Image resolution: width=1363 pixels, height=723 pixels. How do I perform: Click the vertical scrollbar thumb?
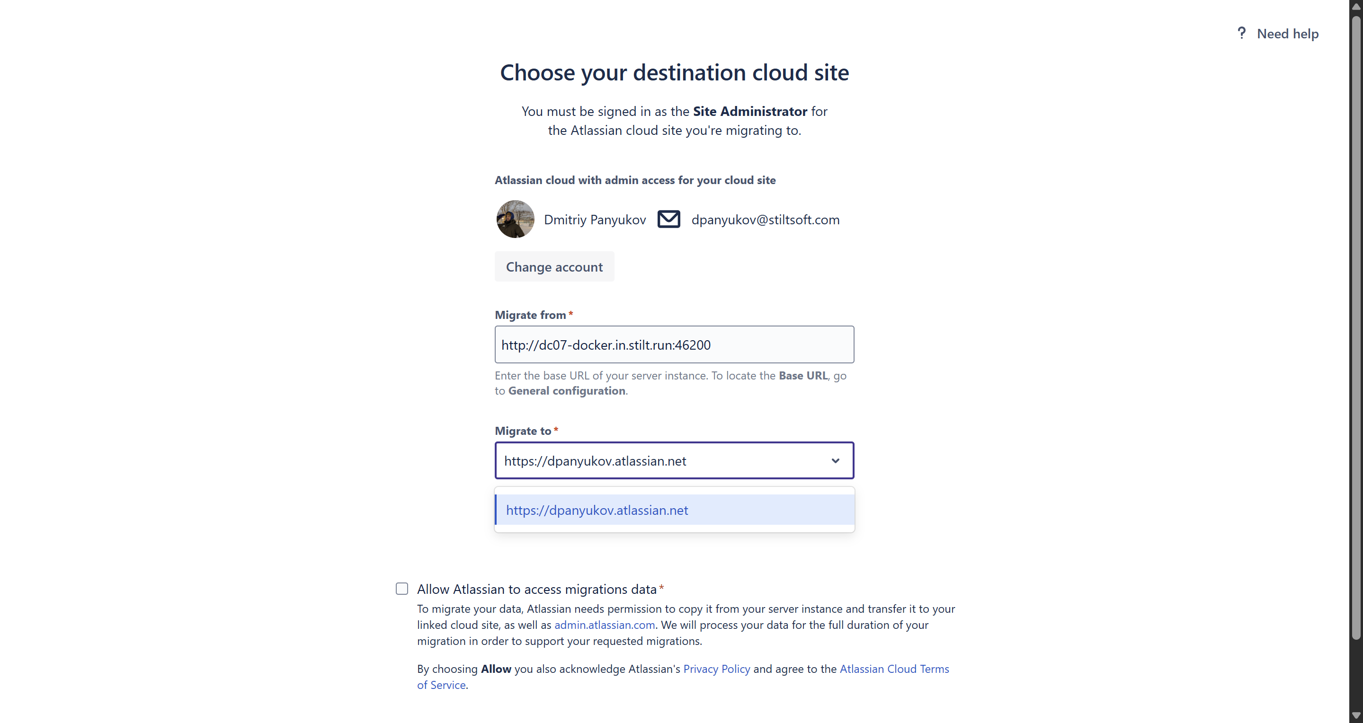1355,328
